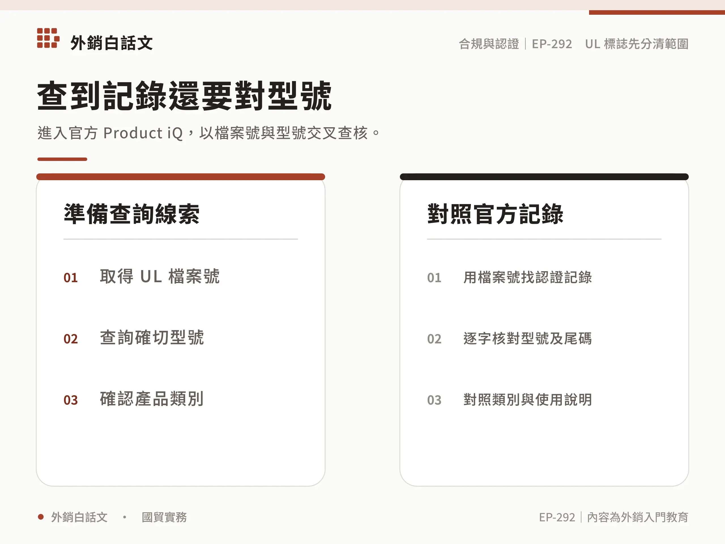725x544 pixels.
Task: Click the red dot before the footer brand name
Action: click(x=41, y=517)
